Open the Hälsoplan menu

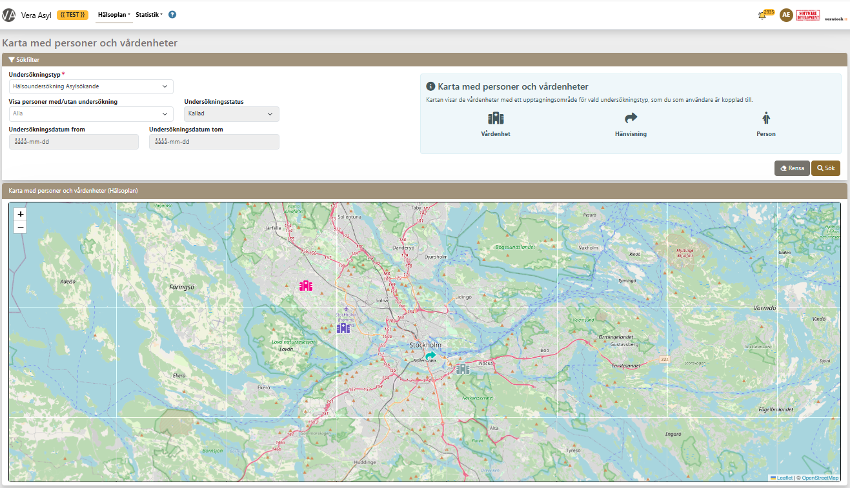(114, 15)
